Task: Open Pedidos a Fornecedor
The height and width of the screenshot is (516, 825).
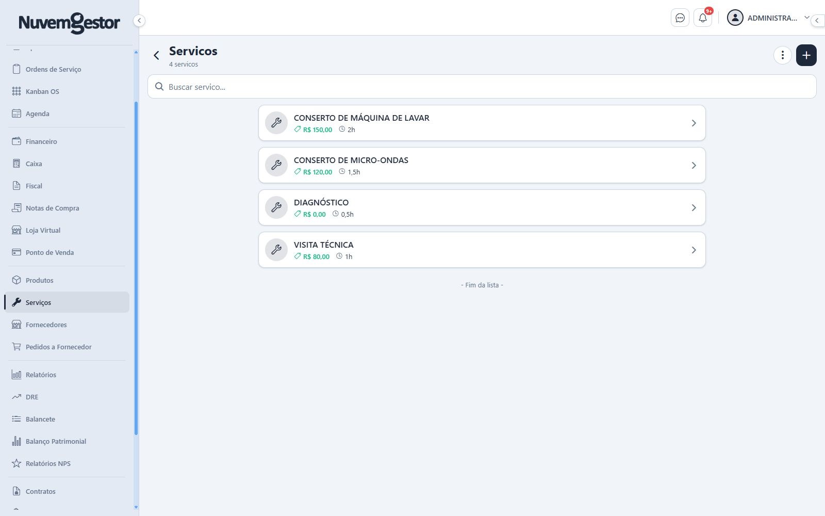Action: pyautogui.click(x=67, y=347)
